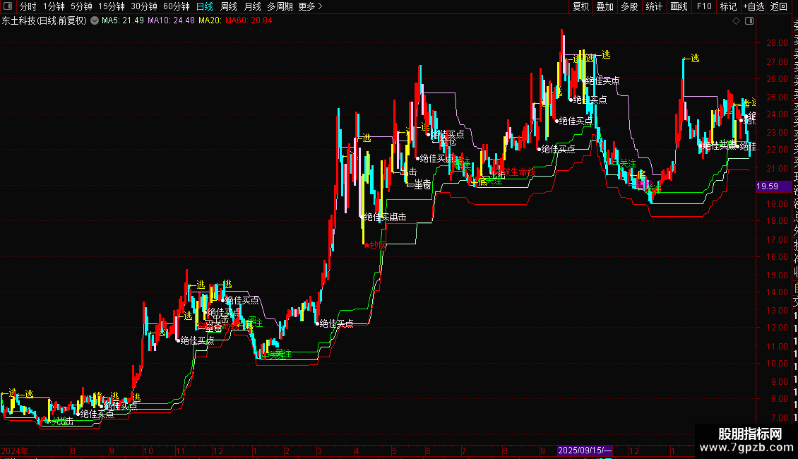The height and width of the screenshot is (459, 798).
Task: Add stock via +自选 button
Action: (x=754, y=6)
